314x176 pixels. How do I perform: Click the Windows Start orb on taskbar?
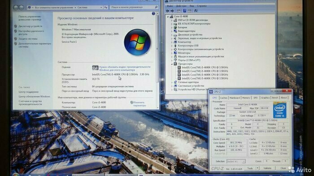point(15,175)
